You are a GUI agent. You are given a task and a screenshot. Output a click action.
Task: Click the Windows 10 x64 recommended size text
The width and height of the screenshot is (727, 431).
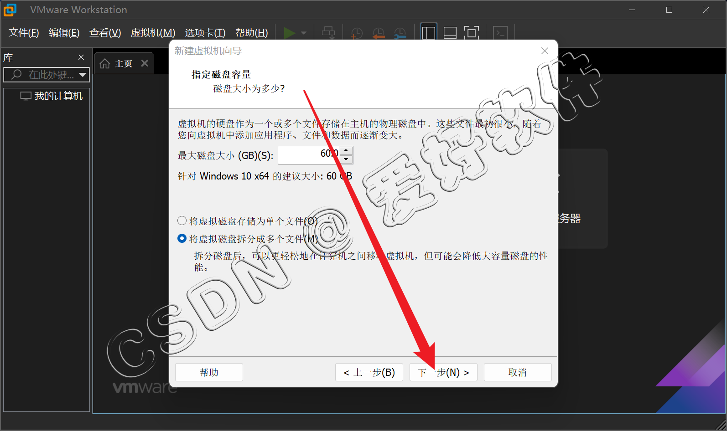[x=265, y=176]
